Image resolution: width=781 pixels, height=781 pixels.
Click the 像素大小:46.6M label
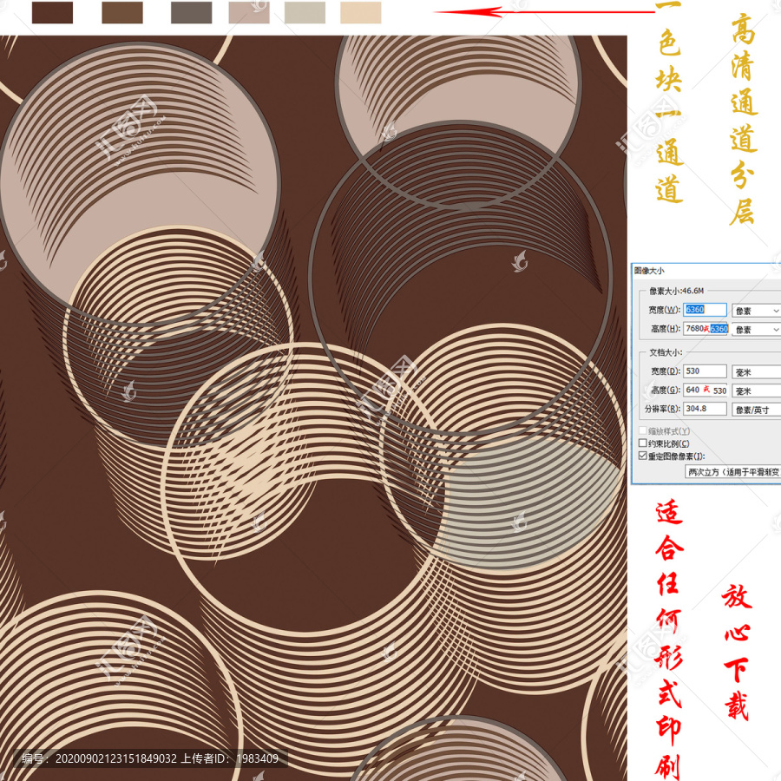[x=676, y=291]
